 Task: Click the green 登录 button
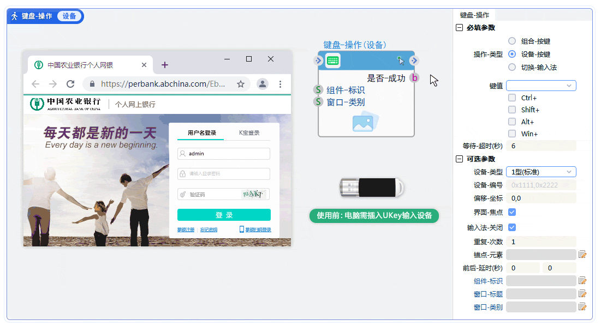coord(224,215)
